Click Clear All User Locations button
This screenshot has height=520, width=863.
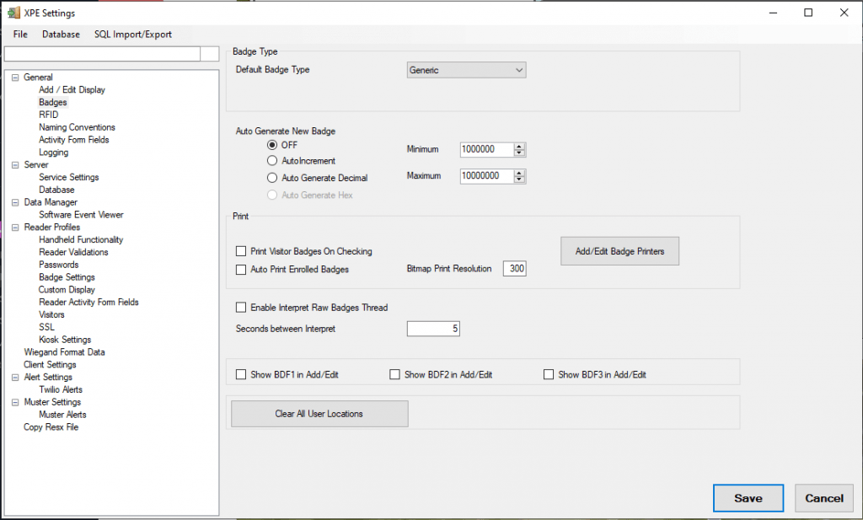[319, 414]
